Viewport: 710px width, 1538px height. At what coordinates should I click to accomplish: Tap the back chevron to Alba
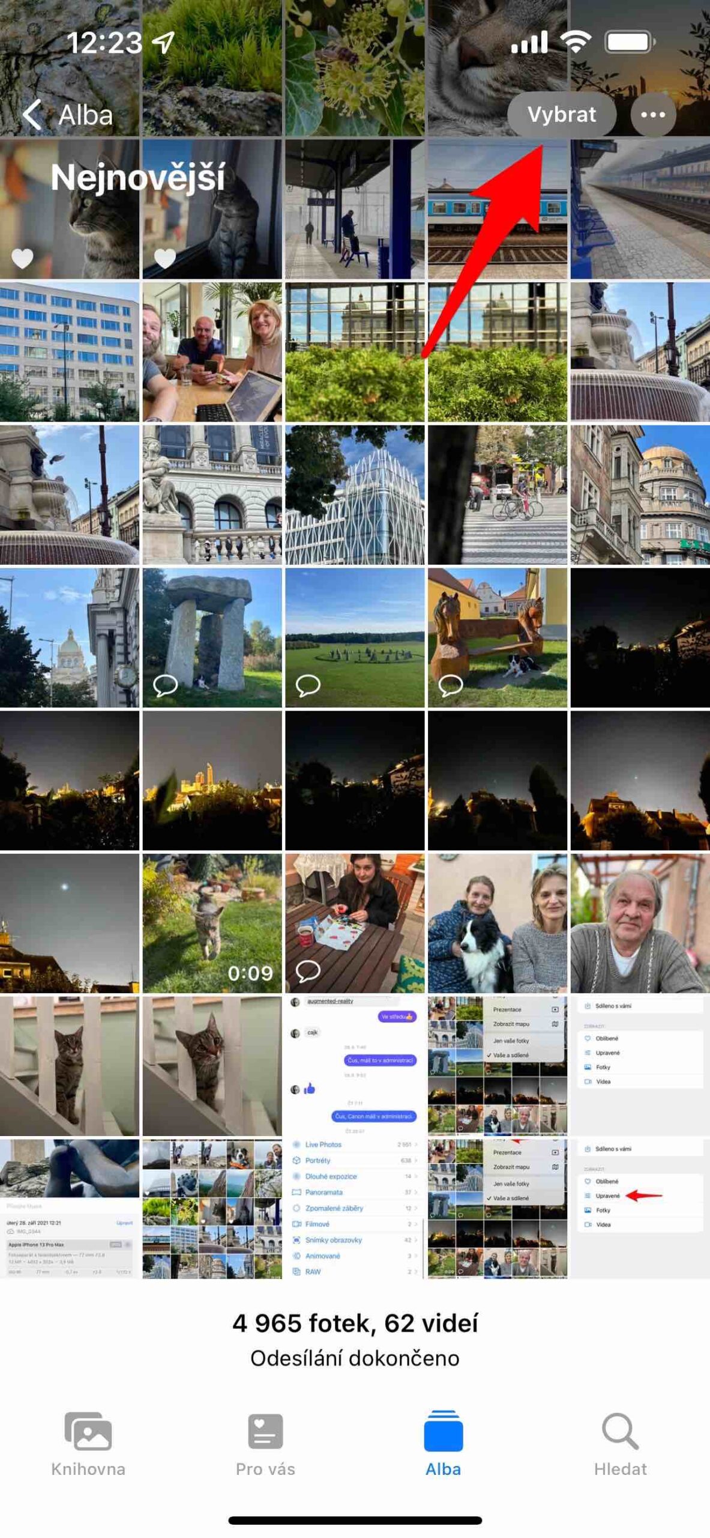[33, 114]
